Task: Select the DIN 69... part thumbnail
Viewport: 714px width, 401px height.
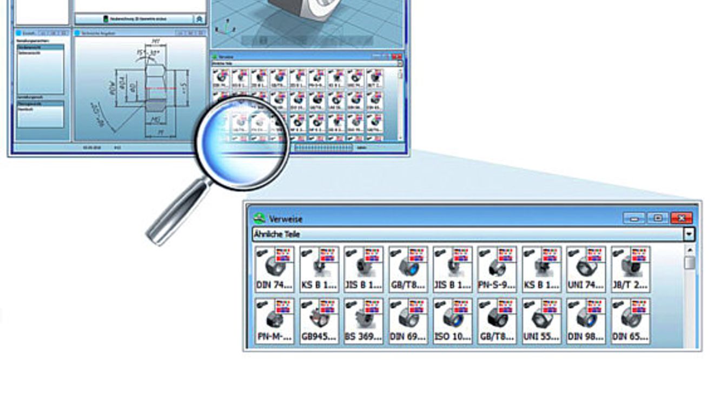Action: tap(408, 321)
